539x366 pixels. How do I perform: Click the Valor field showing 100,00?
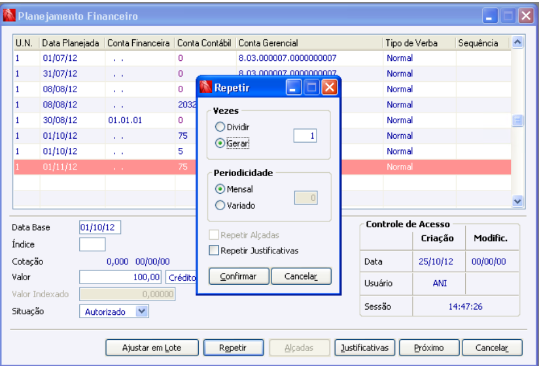pos(120,277)
